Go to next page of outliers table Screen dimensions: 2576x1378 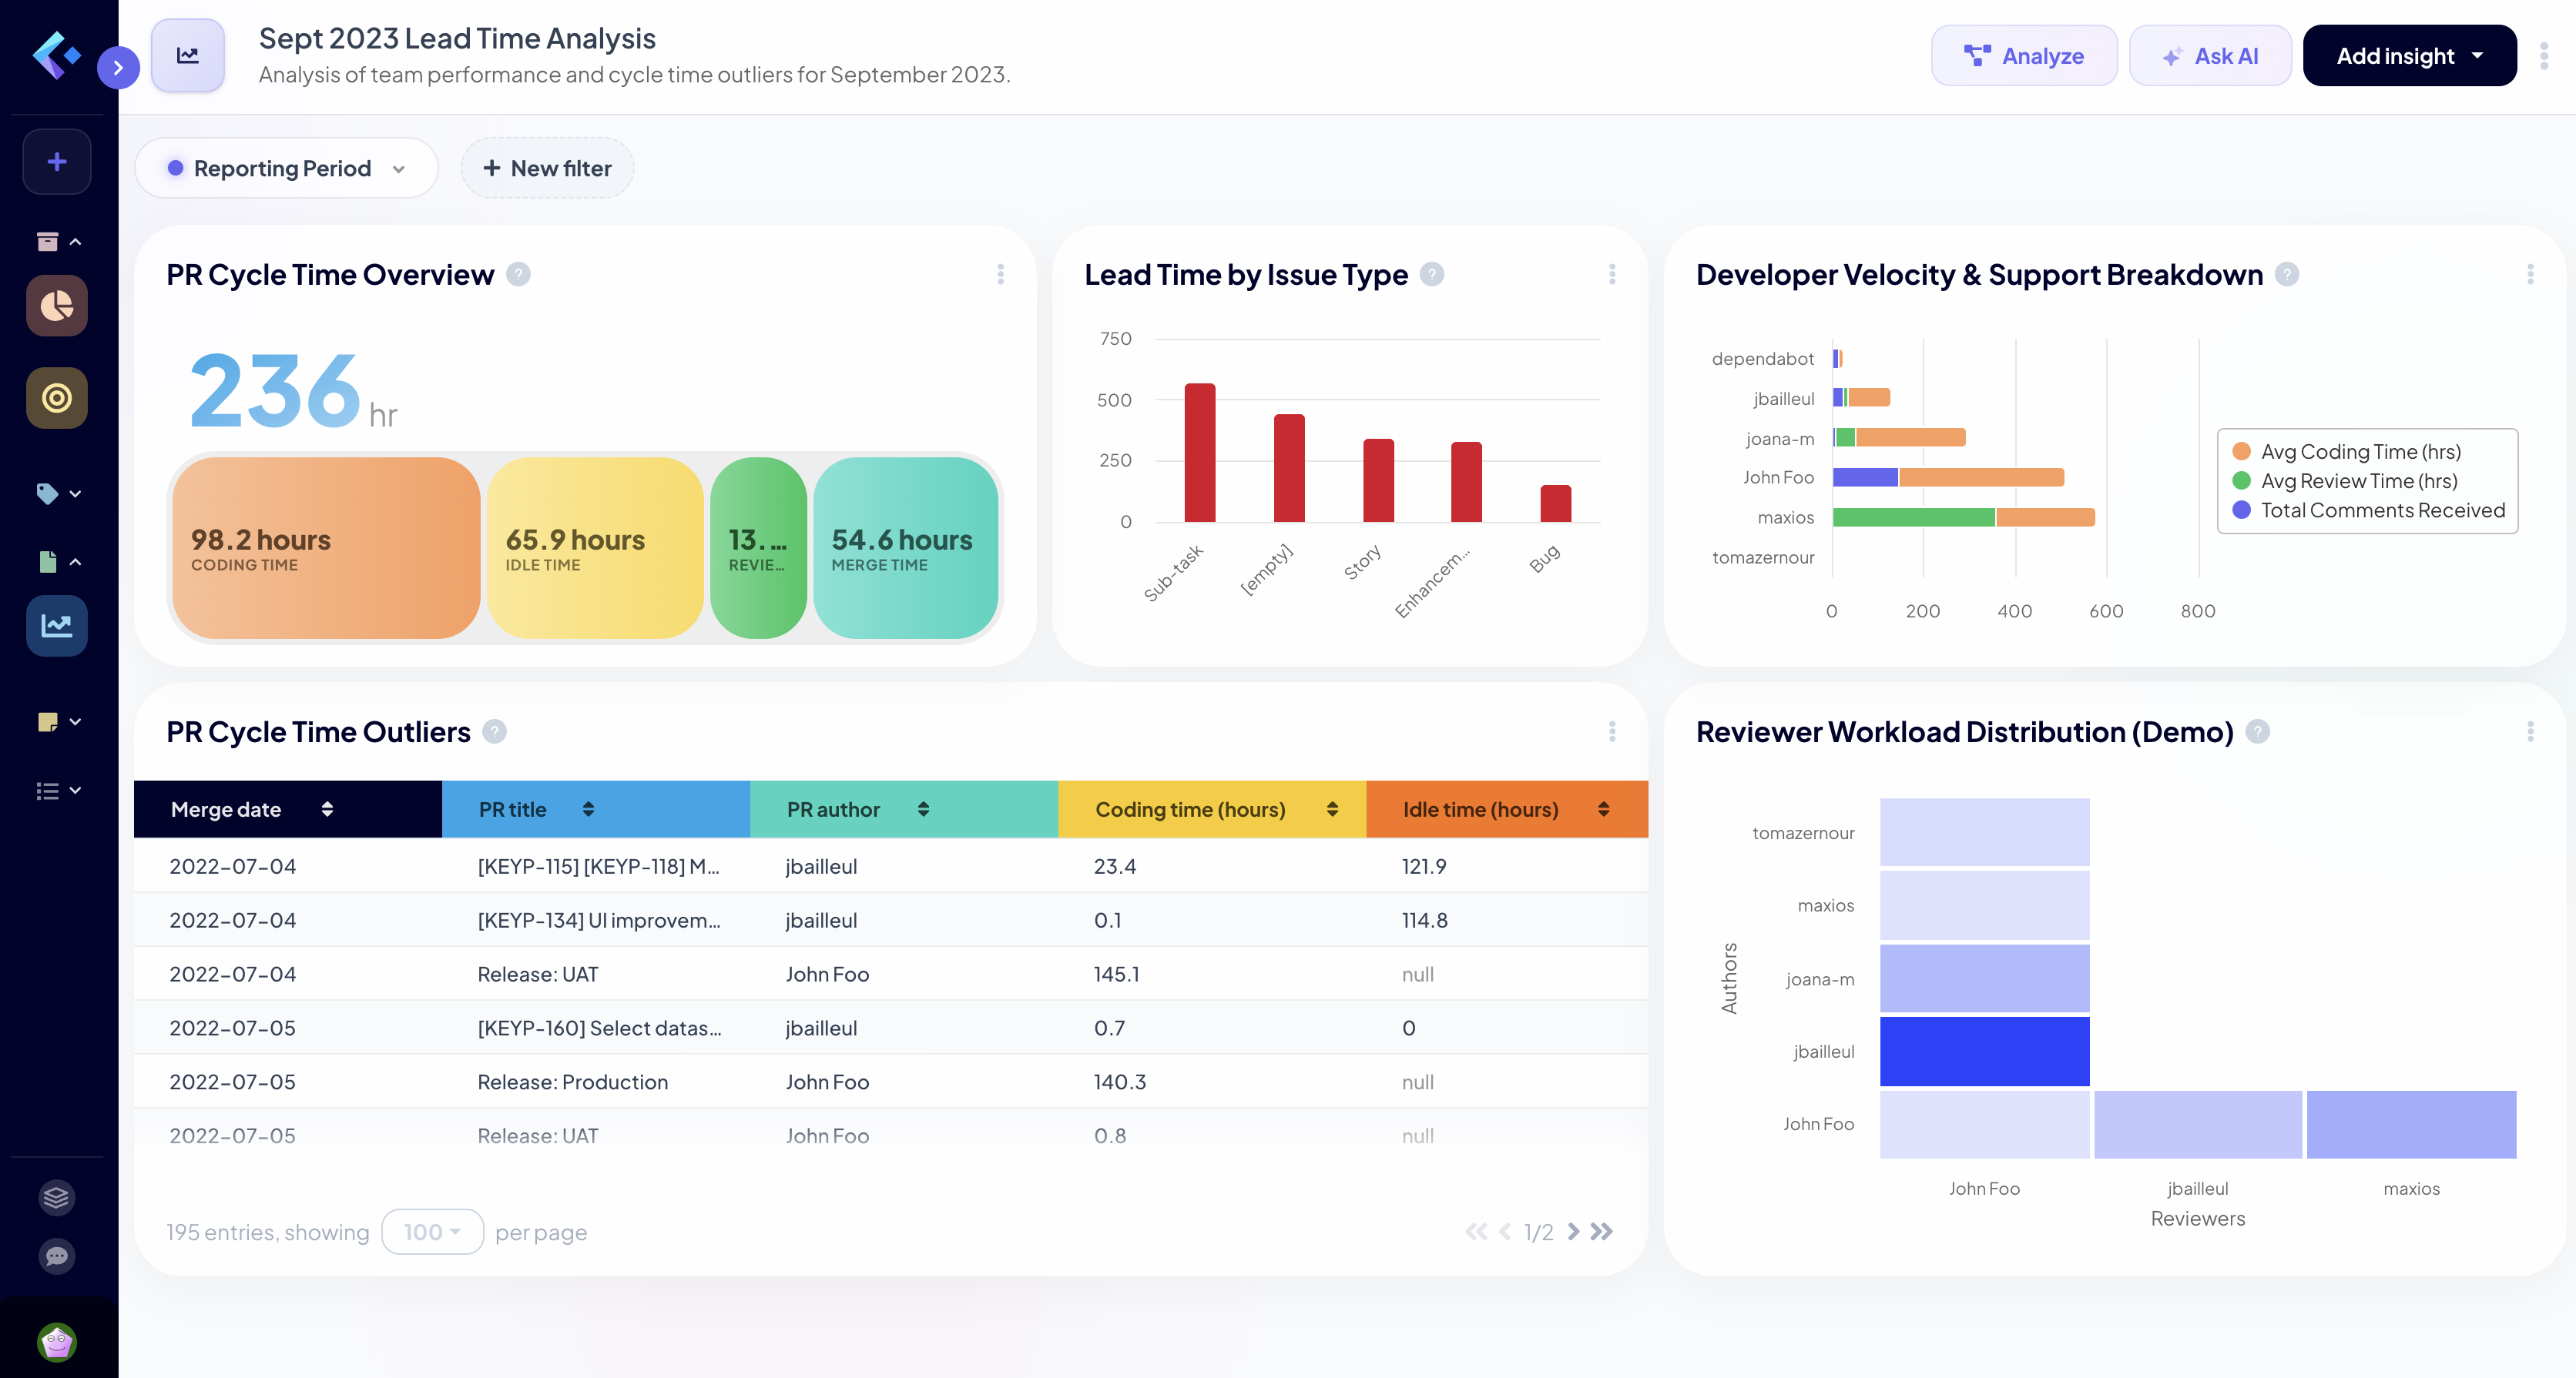click(x=1573, y=1231)
